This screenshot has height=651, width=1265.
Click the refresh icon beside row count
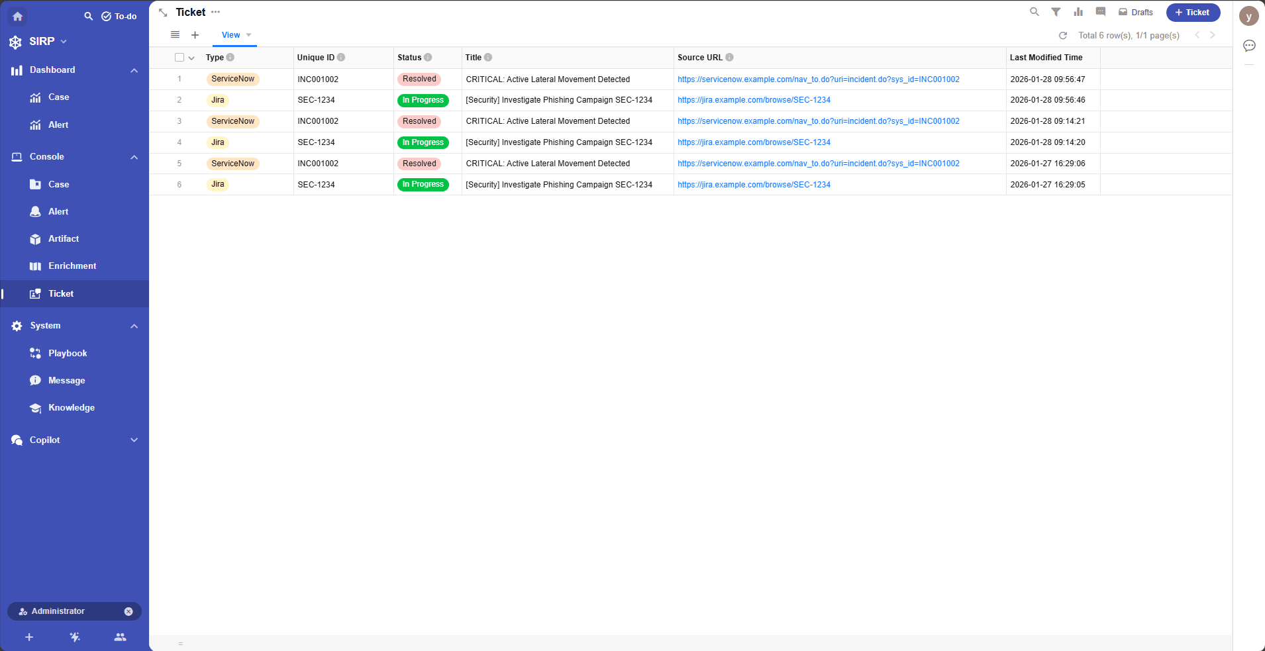coord(1063,36)
